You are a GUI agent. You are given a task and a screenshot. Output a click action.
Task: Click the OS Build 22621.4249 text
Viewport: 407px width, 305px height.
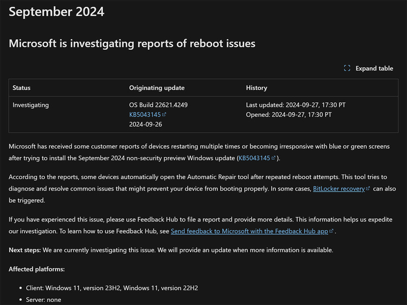tap(158, 105)
